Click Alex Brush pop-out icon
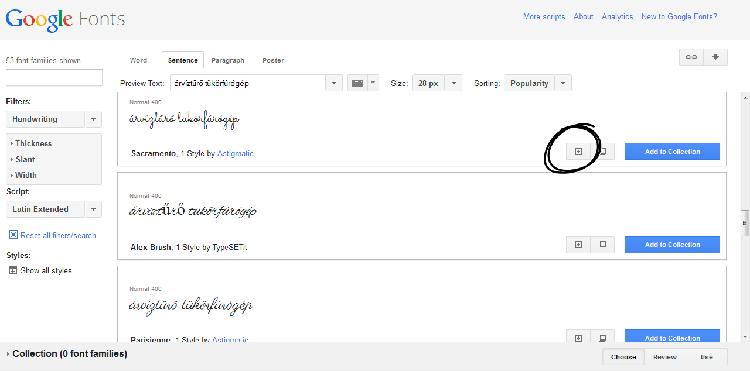Image resolution: width=750 pixels, height=371 pixels. [602, 245]
